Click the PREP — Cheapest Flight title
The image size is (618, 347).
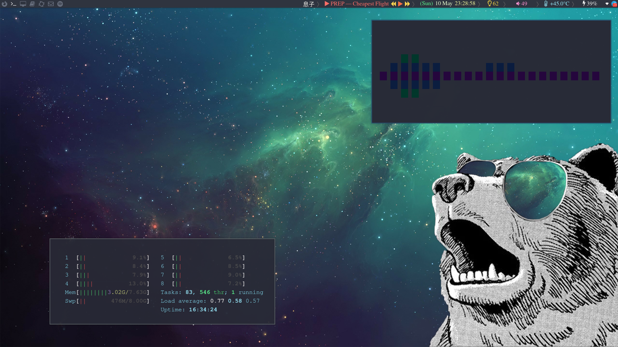tap(359, 4)
